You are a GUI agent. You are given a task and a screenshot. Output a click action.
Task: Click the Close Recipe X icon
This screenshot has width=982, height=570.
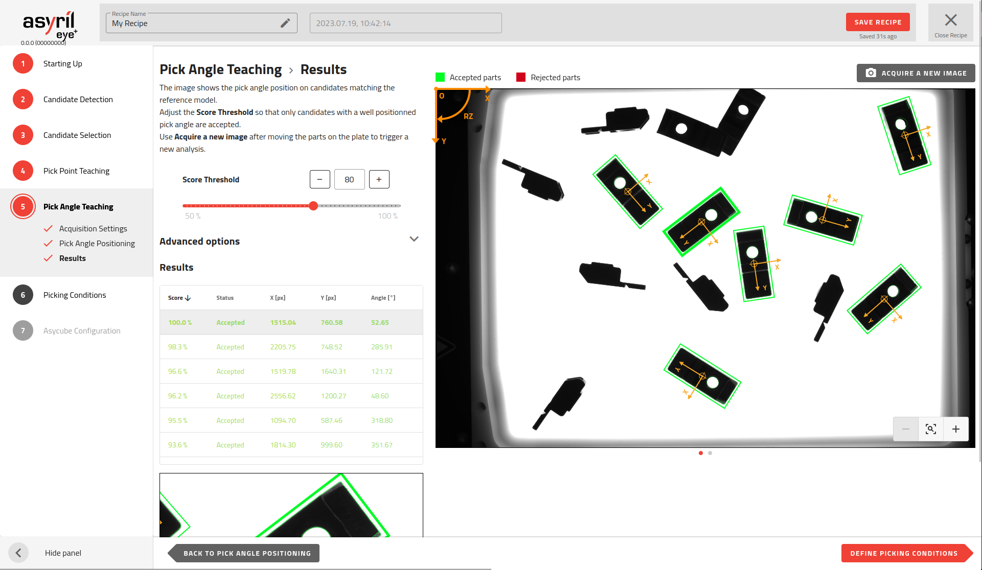(x=950, y=20)
